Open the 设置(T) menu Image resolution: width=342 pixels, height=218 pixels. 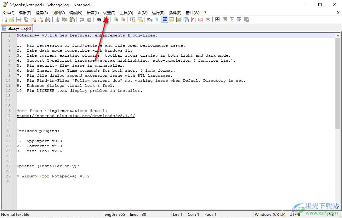[110, 13]
